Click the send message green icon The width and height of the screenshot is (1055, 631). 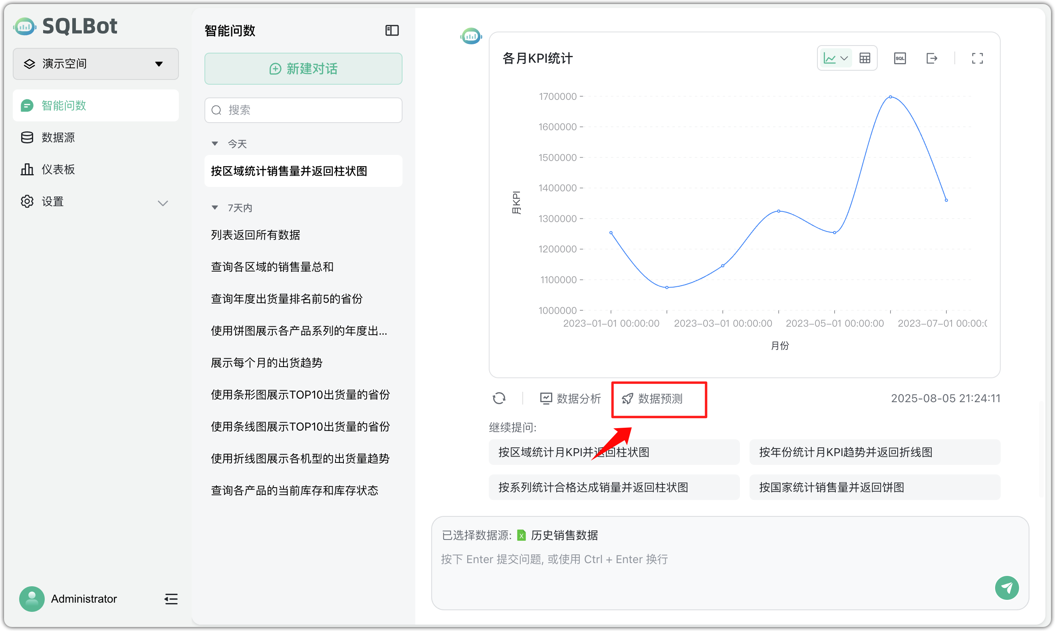(1007, 587)
